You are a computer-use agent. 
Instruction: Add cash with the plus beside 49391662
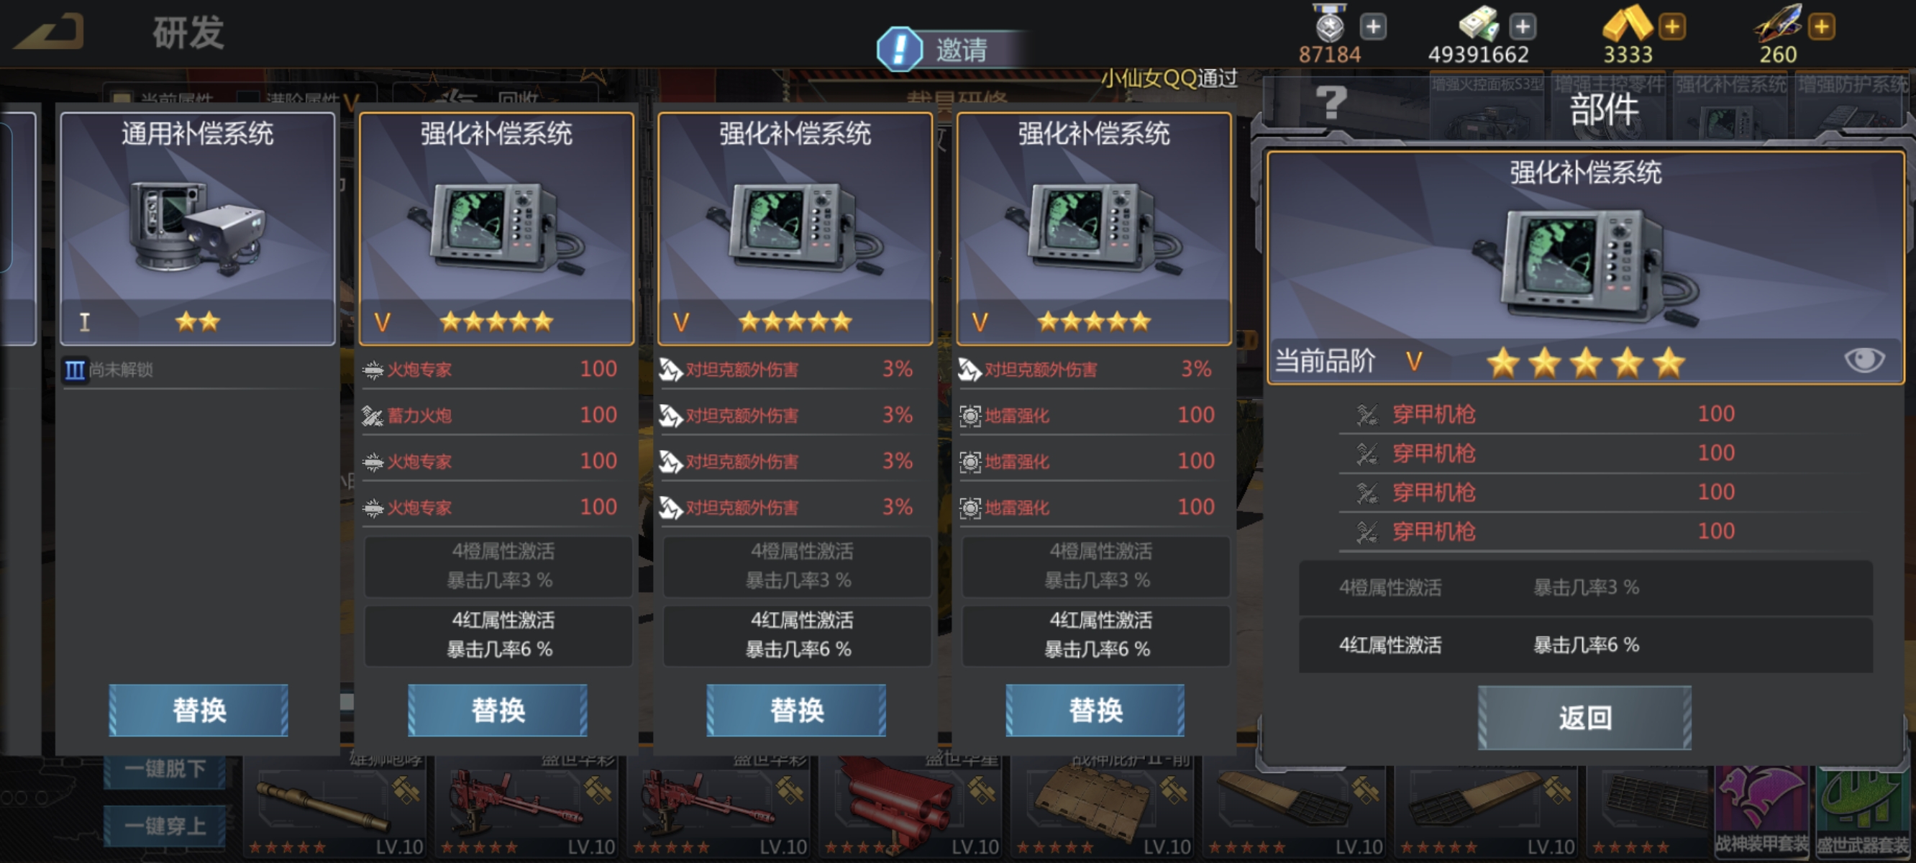[1523, 27]
